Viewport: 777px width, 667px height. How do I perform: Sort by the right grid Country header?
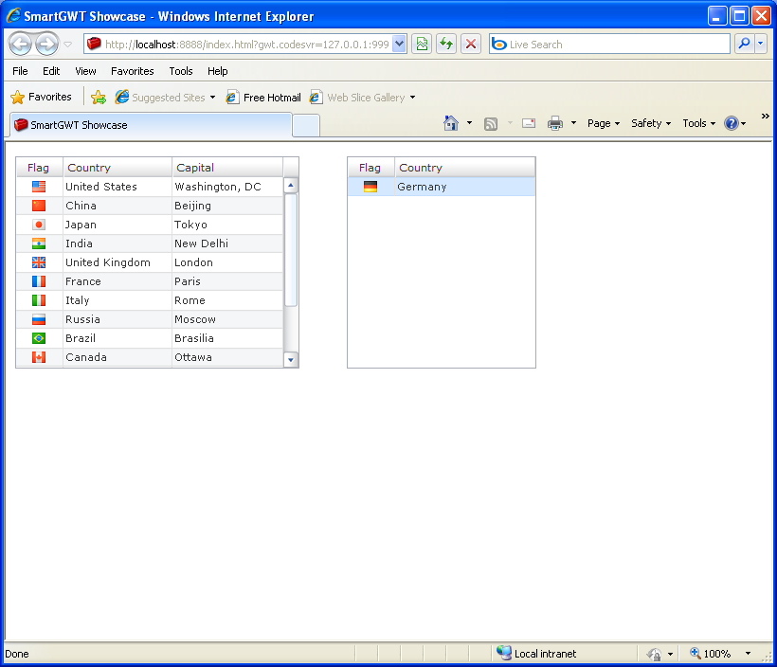(465, 168)
